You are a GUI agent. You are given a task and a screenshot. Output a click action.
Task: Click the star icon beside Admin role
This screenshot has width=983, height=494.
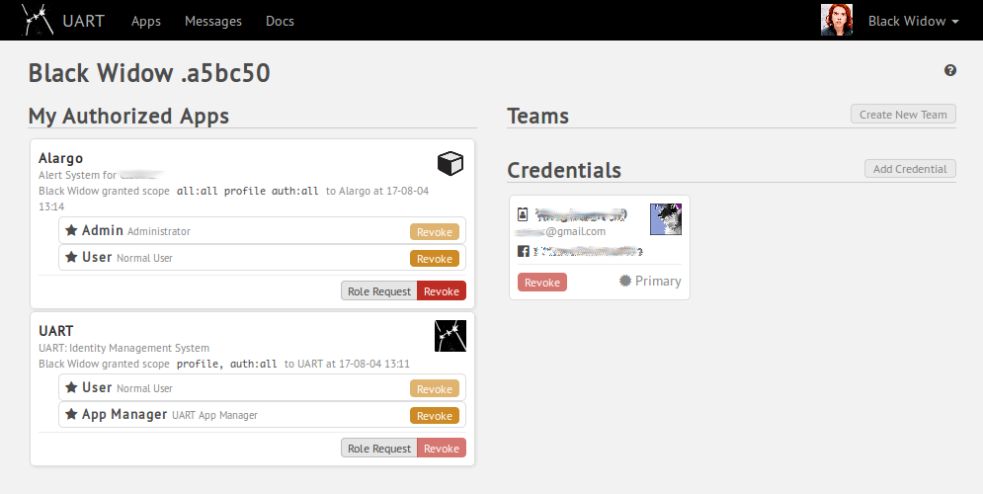click(x=71, y=230)
